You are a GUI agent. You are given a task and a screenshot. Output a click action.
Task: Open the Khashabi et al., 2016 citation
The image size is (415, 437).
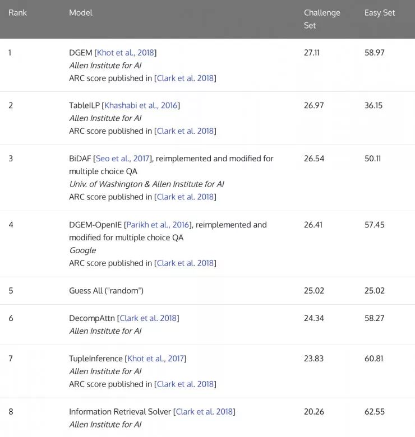(141, 105)
